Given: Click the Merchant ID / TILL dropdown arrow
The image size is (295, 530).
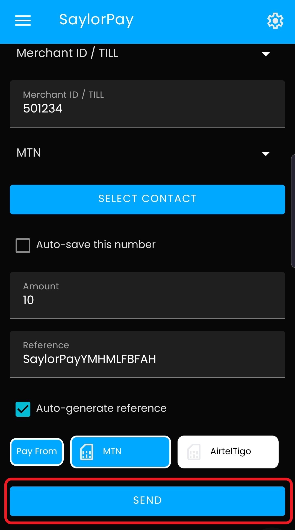Looking at the screenshot, I should tap(266, 54).
